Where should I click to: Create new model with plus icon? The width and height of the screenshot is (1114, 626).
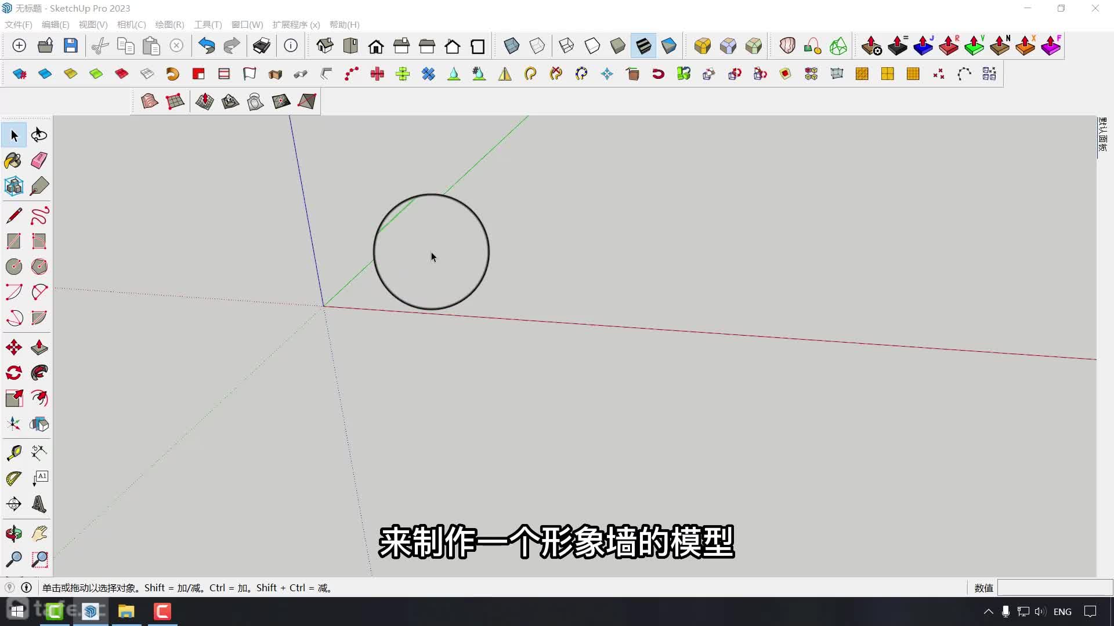(x=19, y=46)
